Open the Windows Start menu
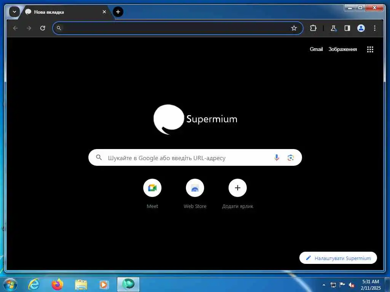Viewport: 390px width, 292px height. [10, 284]
